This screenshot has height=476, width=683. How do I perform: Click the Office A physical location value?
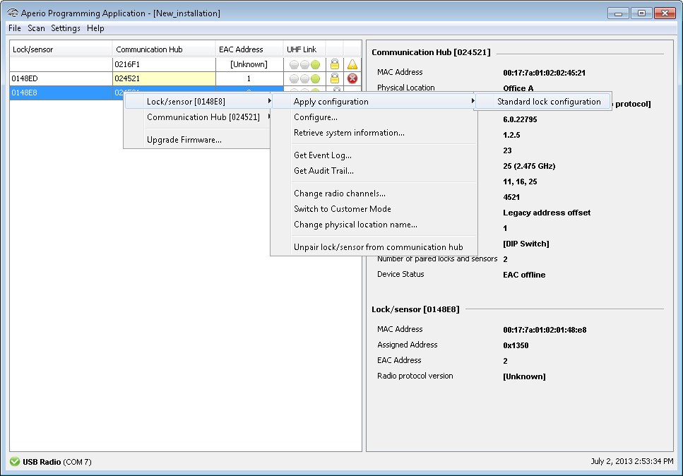518,88
